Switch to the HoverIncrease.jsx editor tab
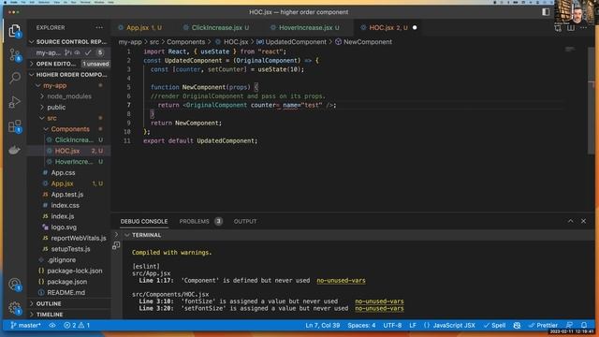The width and height of the screenshot is (599, 337). point(305,27)
